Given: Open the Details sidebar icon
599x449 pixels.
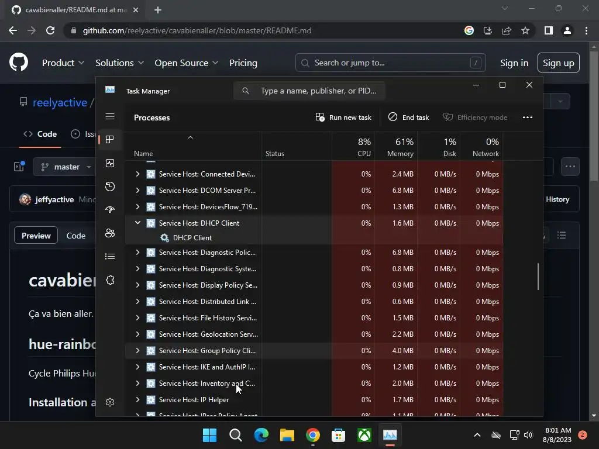Looking at the screenshot, I should click(x=110, y=256).
